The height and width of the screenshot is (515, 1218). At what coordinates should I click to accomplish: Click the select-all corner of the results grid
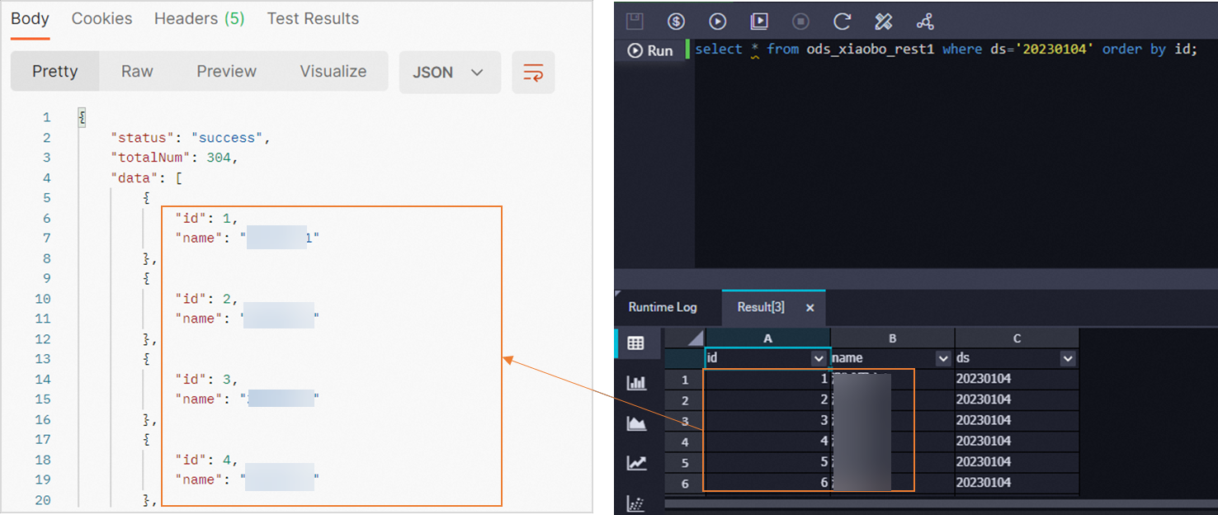coord(685,338)
